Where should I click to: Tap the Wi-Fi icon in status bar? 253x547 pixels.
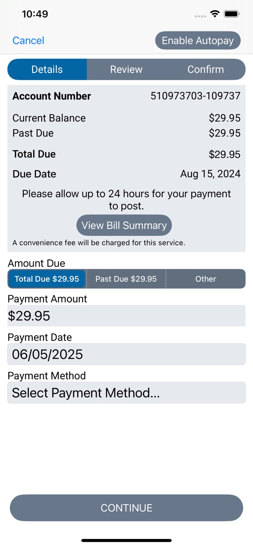[215, 14]
